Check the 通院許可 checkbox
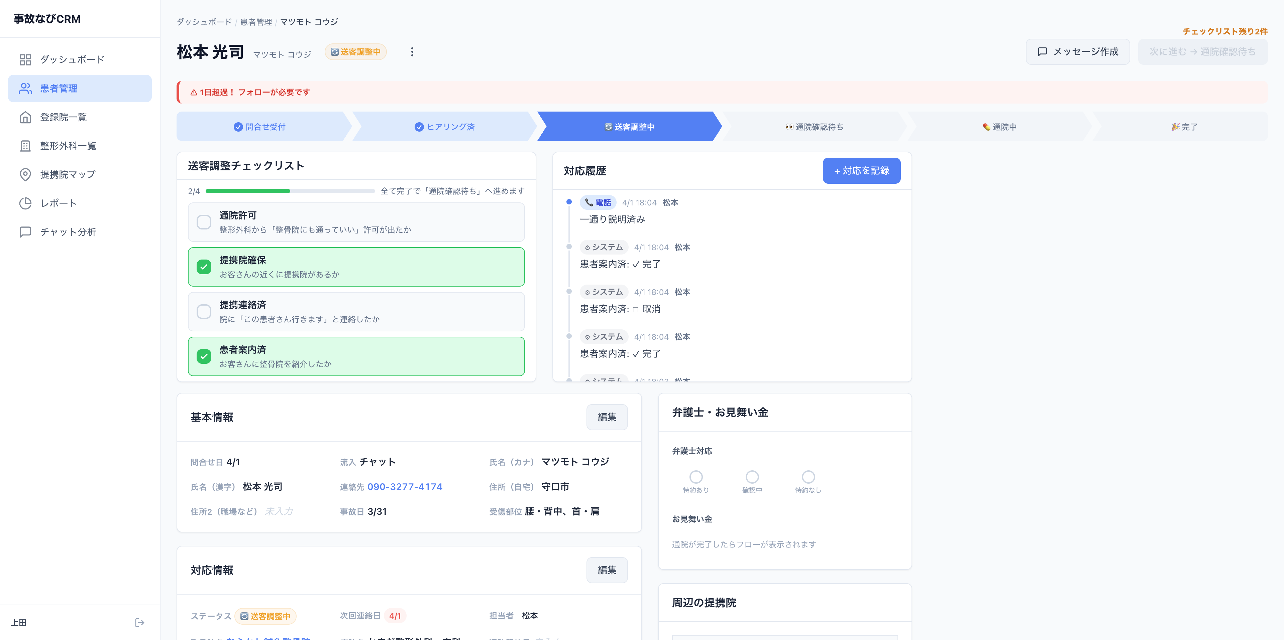Viewport: 1284px width, 640px height. pyautogui.click(x=204, y=222)
